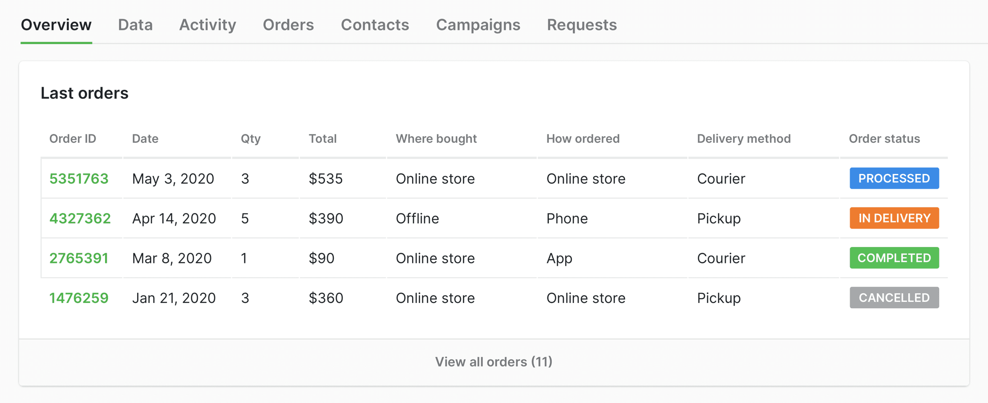
Task: Open the Campaigns tab
Action: coord(478,25)
